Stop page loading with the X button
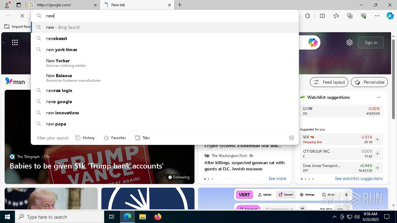Image resolution: width=397 pixels, height=223 pixels. [x=22, y=16]
